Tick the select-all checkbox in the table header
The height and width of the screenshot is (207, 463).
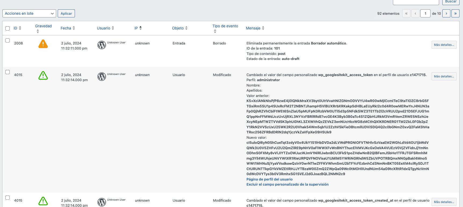coord(8,28)
